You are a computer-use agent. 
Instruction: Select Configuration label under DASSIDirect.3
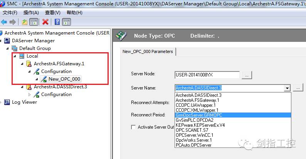tap(56, 94)
